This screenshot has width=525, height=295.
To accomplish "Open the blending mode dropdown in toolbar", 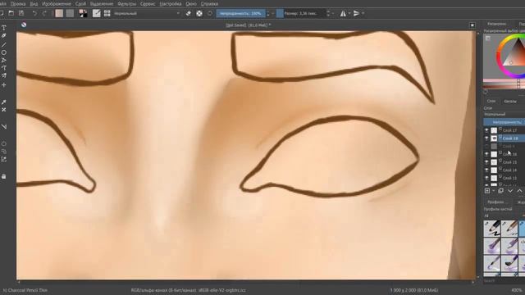I will pyautogui.click(x=147, y=13).
